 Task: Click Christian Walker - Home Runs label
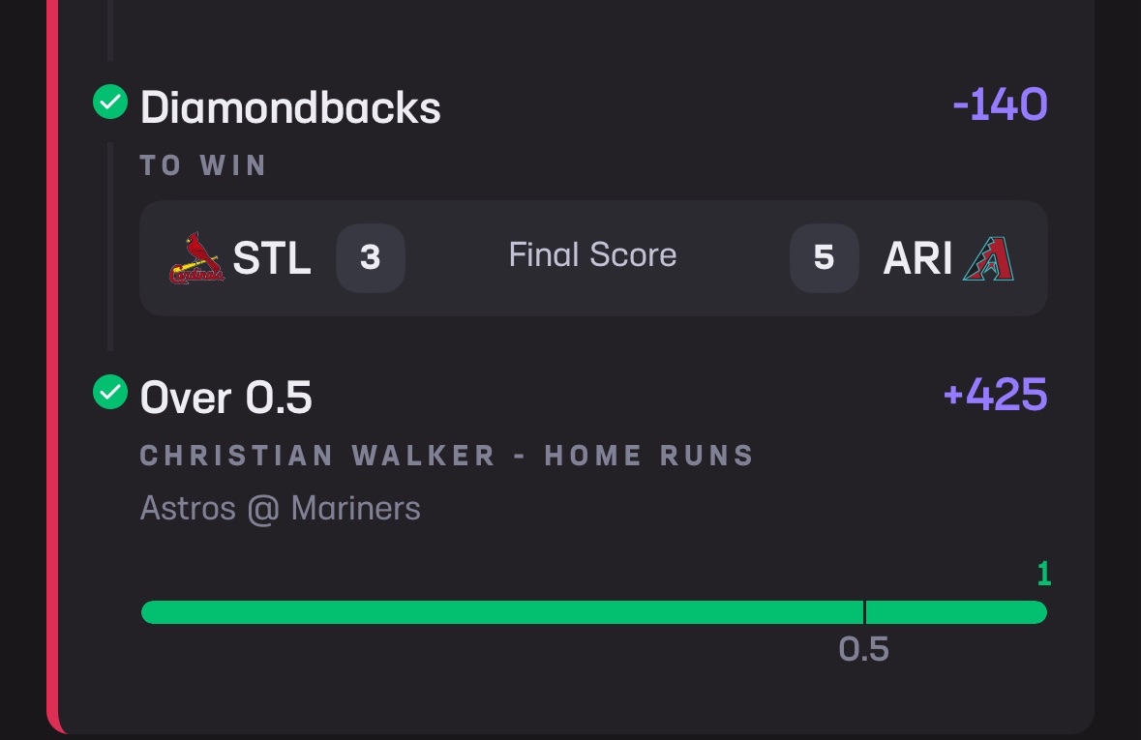pos(447,456)
